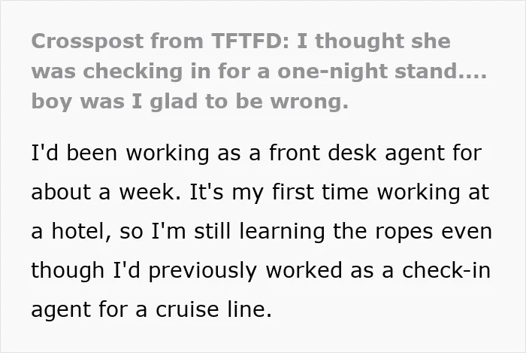Click the hyphenated word 'check-in' in the paragraph
This screenshot has height=353, width=526.
click(446, 270)
